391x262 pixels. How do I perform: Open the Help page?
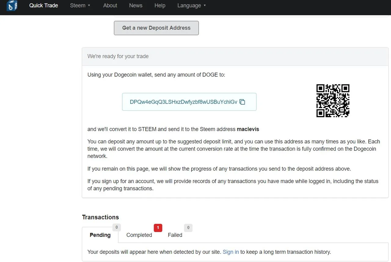click(160, 6)
